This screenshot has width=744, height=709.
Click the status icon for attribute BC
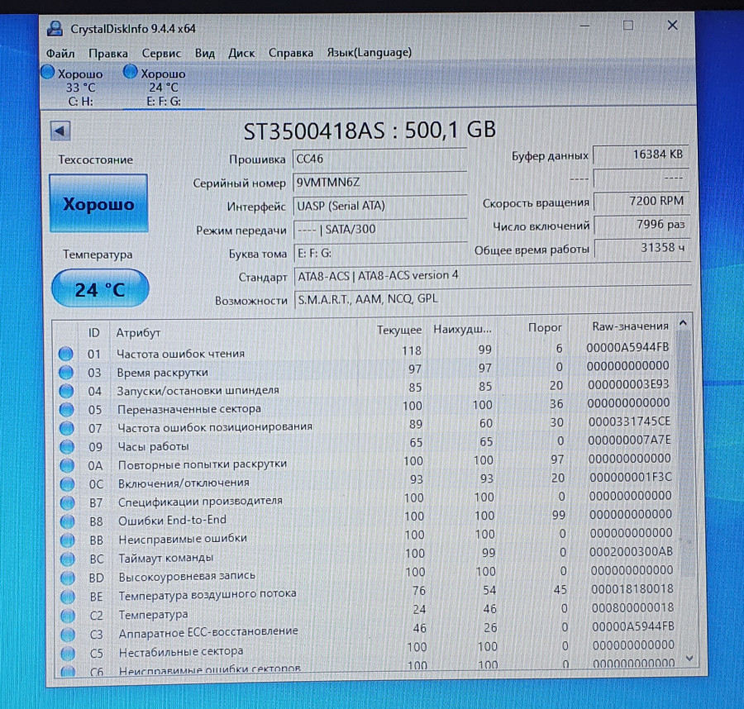(68, 559)
